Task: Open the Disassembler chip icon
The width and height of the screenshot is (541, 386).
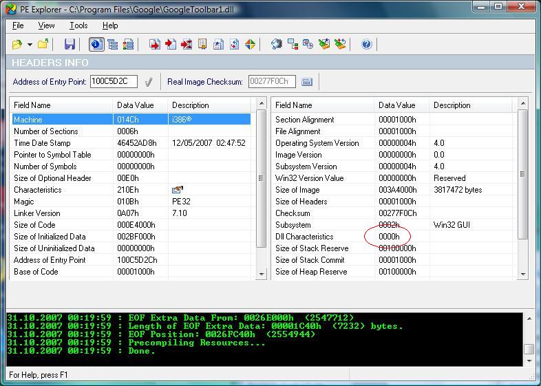Action: click(x=277, y=44)
